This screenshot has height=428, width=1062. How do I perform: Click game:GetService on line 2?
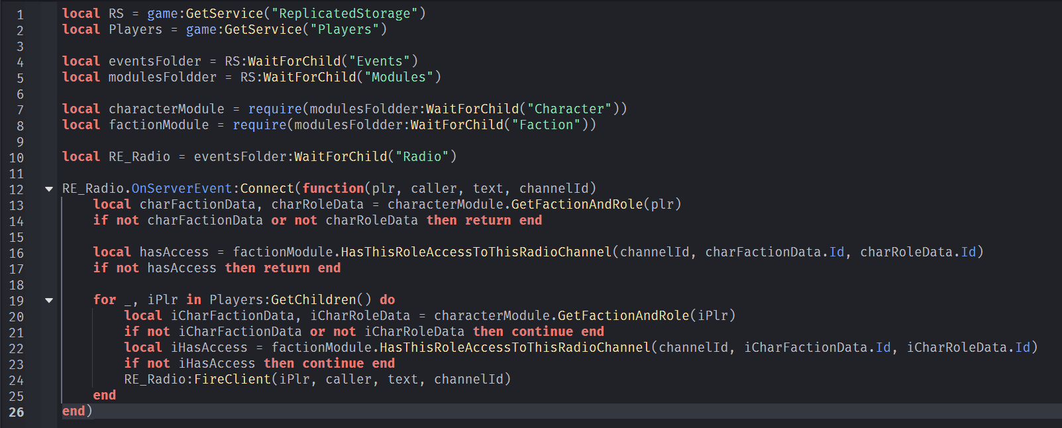(x=244, y=29)
